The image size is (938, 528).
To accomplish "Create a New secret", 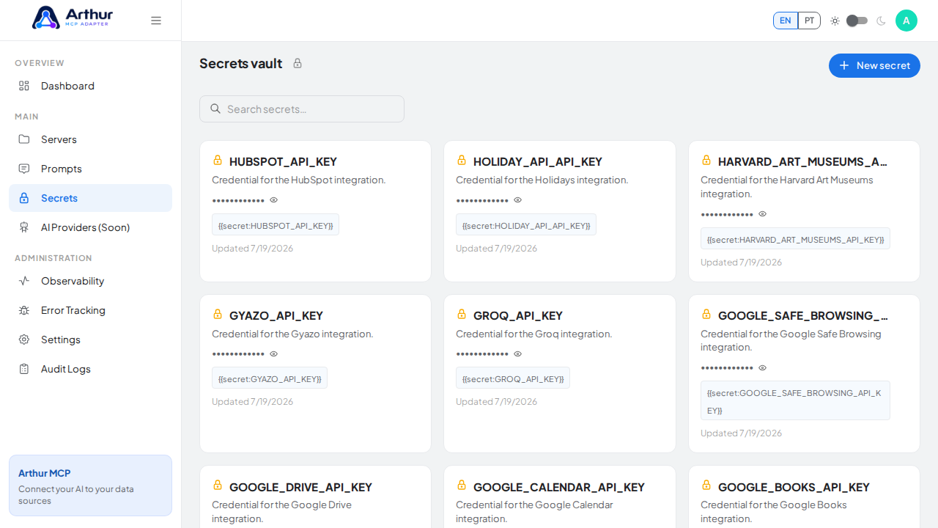I will [874, 65].
